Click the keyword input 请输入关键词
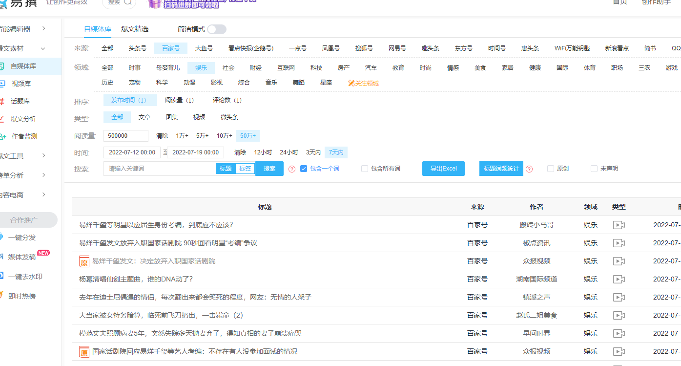681x366 pixels. click(x=160, y=169)
